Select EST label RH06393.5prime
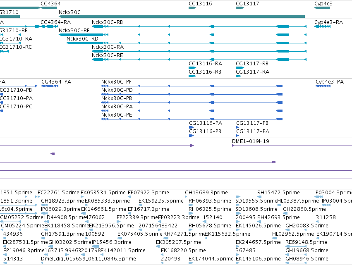Viewport: 352px width, 265px height. point(210,201)
